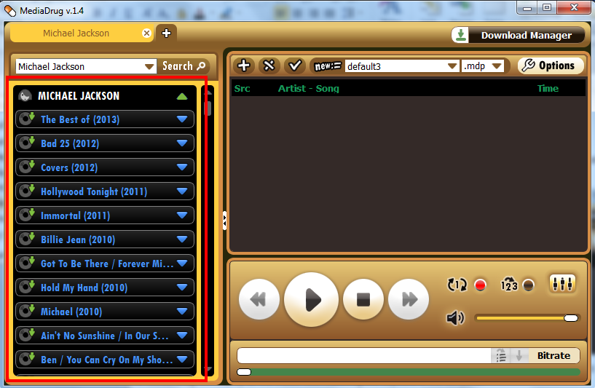Open the .mdp format dropdown
Image resolution: width=595 pixels, height=388 pixels.
point(497,66)
